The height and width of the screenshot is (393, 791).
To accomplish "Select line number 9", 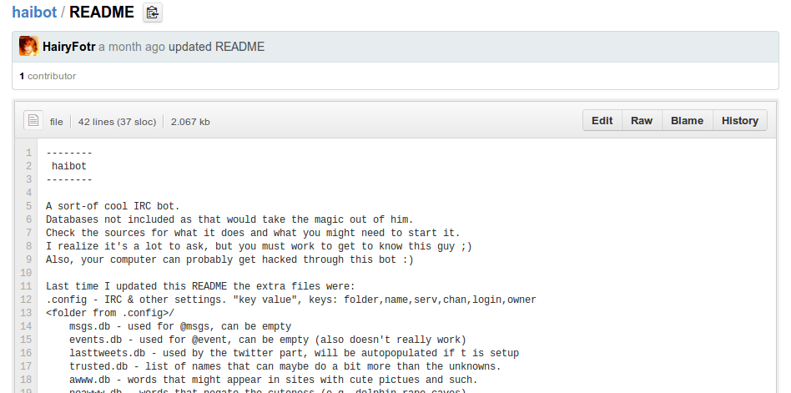I will click(x=28, y=259).
